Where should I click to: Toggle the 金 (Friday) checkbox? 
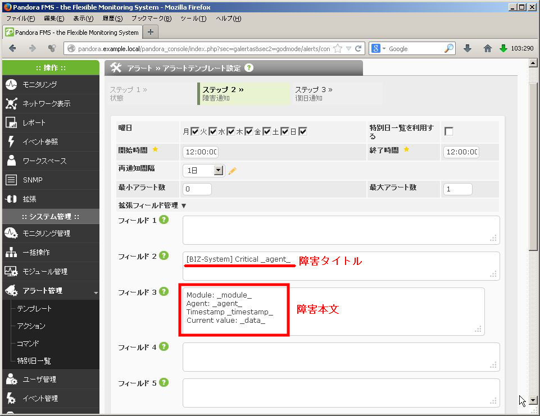266,131
